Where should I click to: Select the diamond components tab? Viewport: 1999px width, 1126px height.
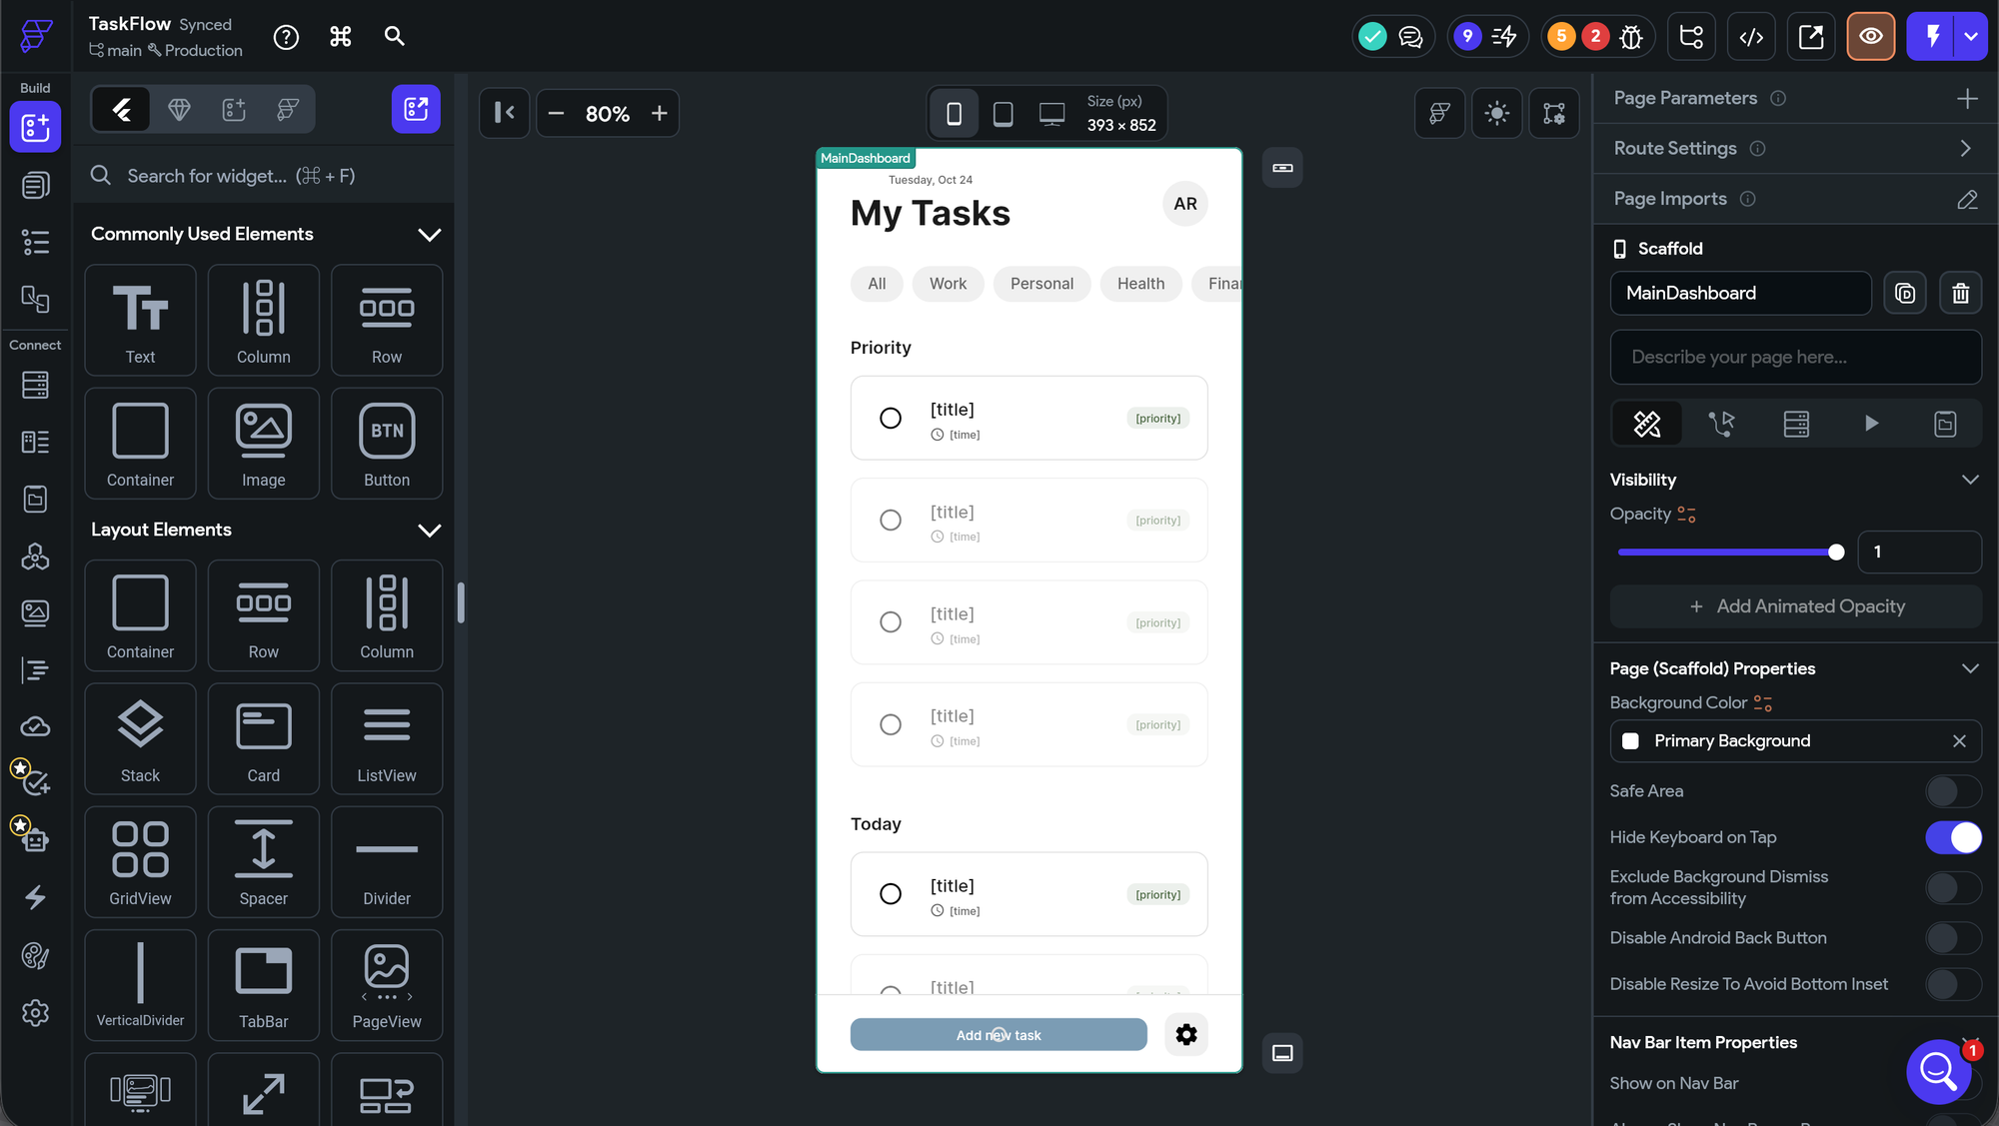pos(179,109)
